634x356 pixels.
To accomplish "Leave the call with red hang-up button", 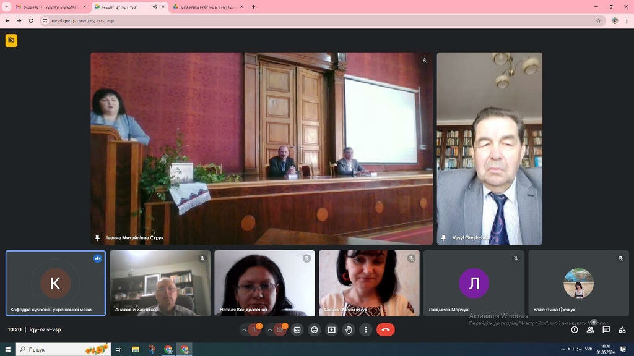I will coord(386,330).
